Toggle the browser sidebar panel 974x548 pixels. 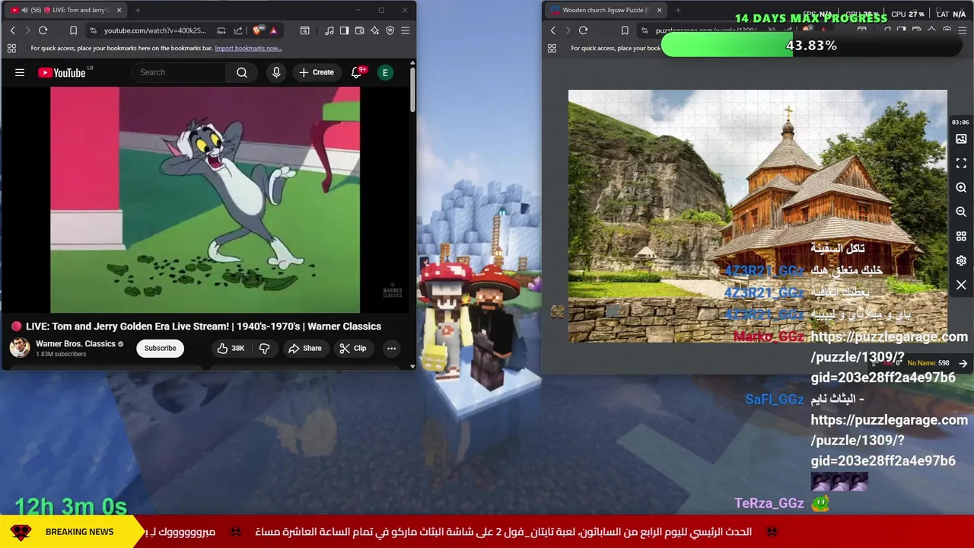click(x=344, y=30)
